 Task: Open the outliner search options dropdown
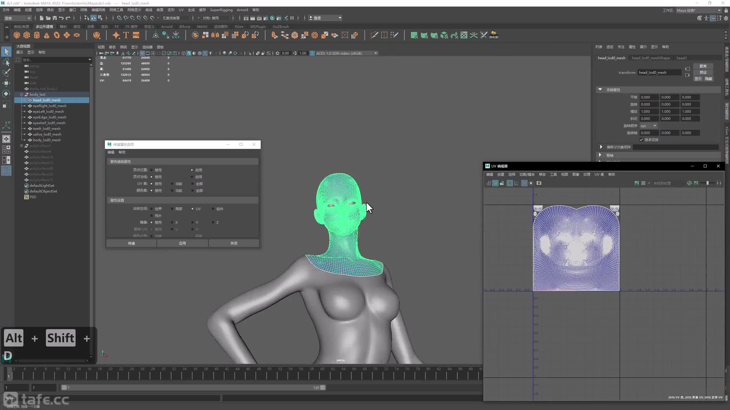pos(90,60)
